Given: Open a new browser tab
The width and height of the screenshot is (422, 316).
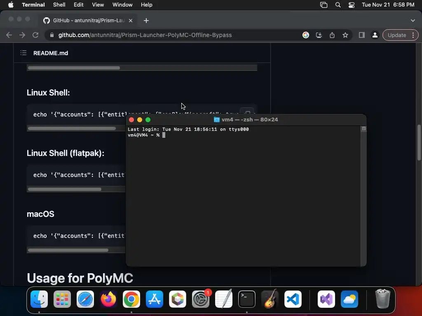Looking at the screenshot, I should pos(146,21).
